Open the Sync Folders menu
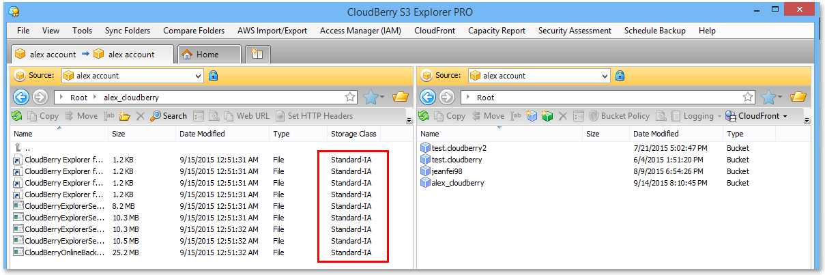The image size is (825, 275). coord(128,31)
